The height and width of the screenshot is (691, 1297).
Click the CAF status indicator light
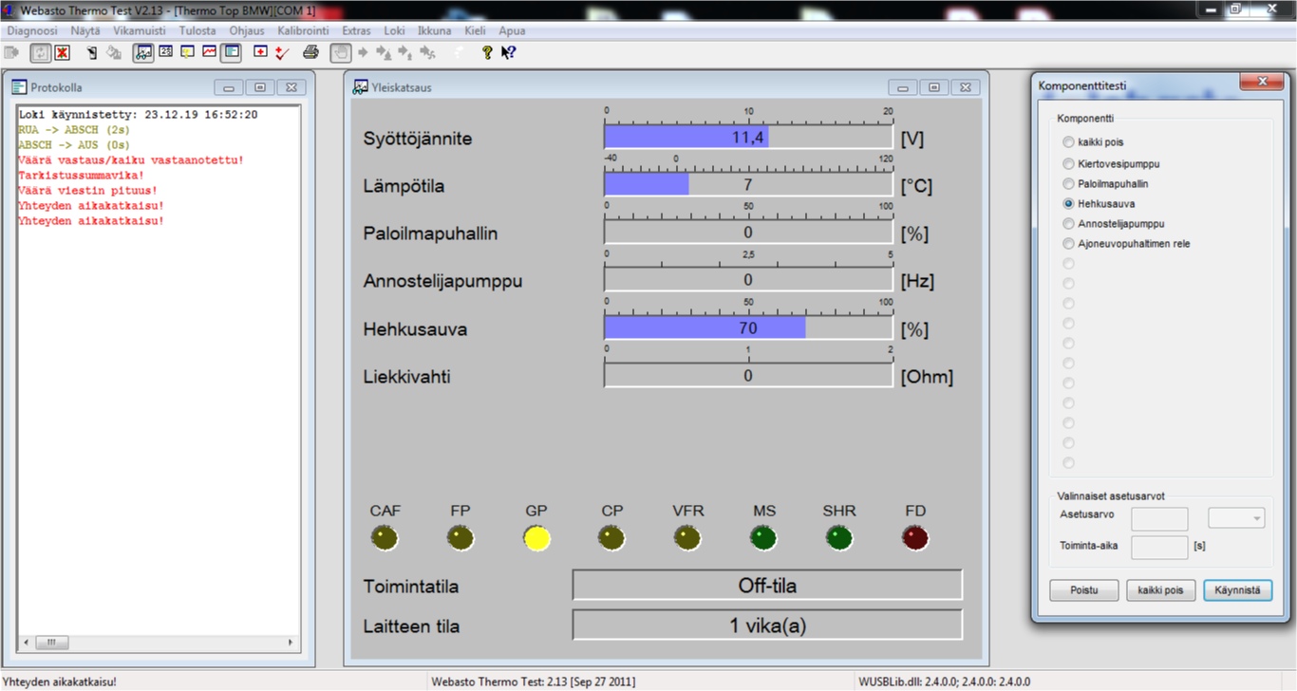(385, 539)
